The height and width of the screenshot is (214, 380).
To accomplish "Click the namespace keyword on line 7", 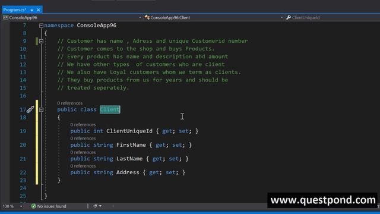I will coord(59,26).
